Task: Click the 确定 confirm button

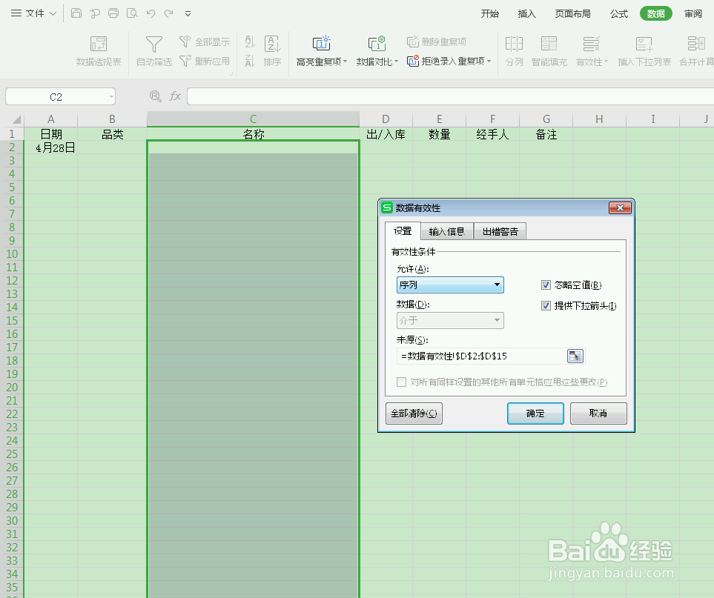Action: (535, 413)
